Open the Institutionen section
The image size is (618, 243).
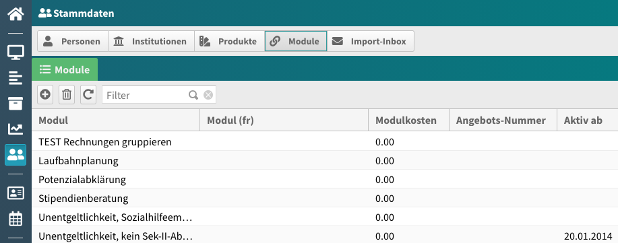click(x=152, y=41)
